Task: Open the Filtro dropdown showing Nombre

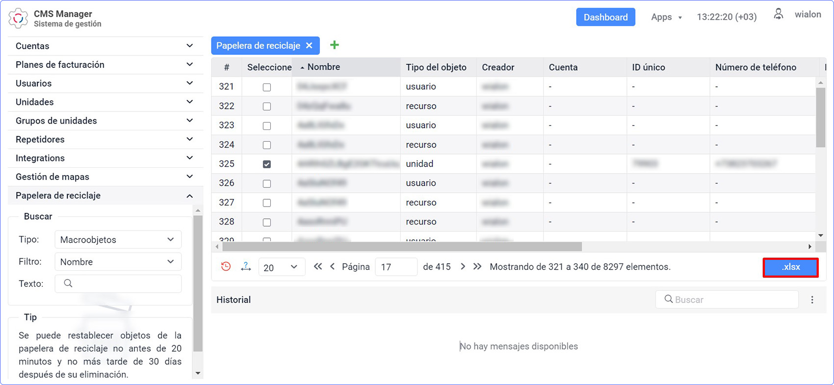Action: 118,262
